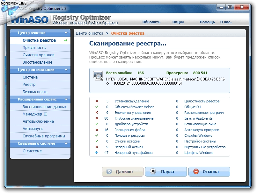Click Шрифты Windows category

coord(199,153)
